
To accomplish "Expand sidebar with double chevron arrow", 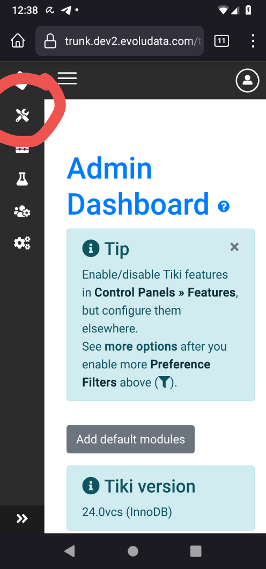I will pyautogui.click(x=22, y=519).
